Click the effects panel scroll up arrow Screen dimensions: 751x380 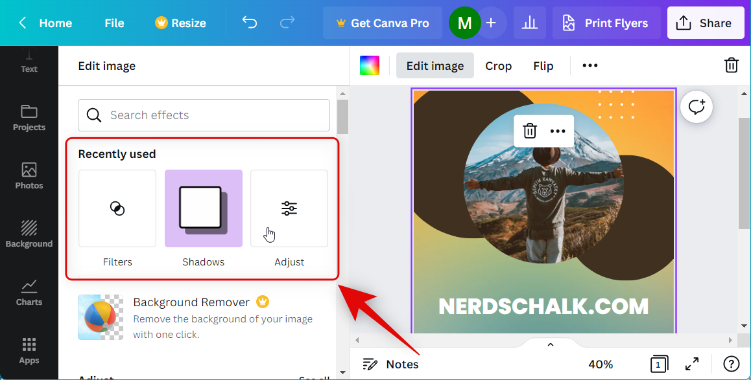coord(342,93)
